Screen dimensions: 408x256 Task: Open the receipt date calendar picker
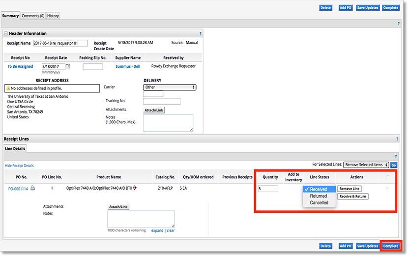pos(68,66)
